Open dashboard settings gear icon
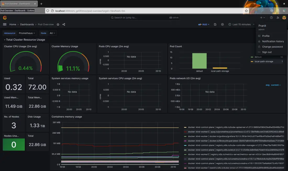Screen dimensions: 288x171 pyautogui.click(x=223, y=24)
